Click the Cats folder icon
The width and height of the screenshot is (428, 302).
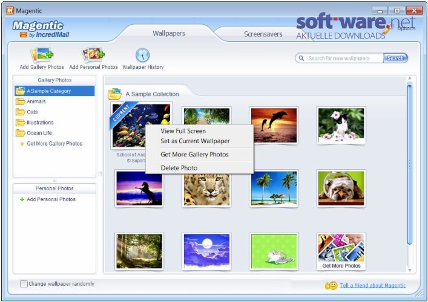pos(20,112)
